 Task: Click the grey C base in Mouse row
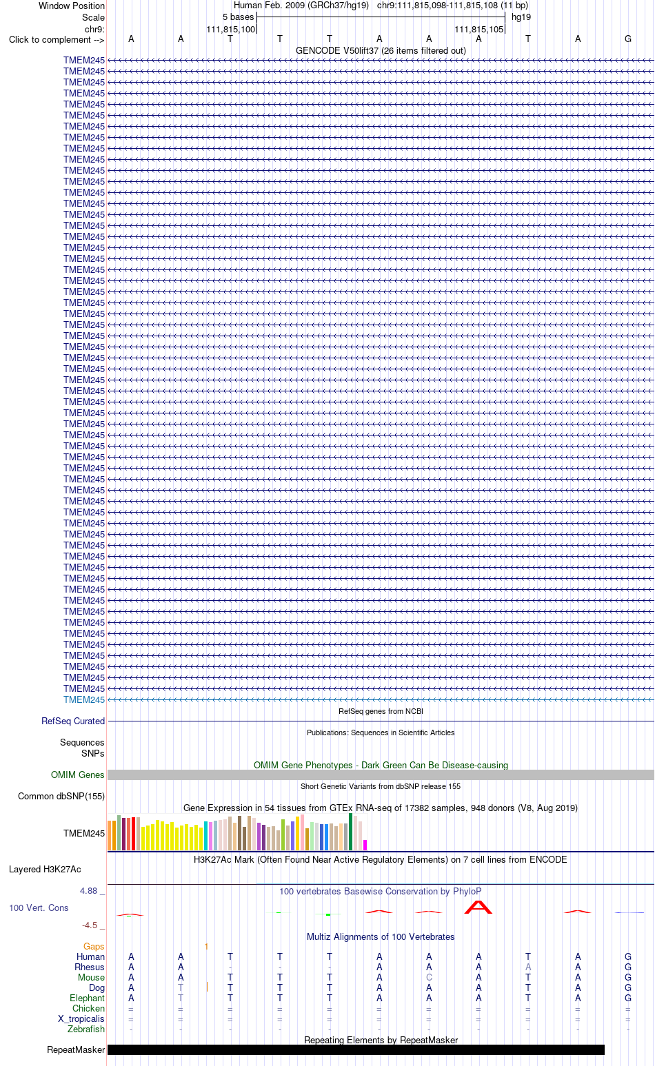coord(429,977)
